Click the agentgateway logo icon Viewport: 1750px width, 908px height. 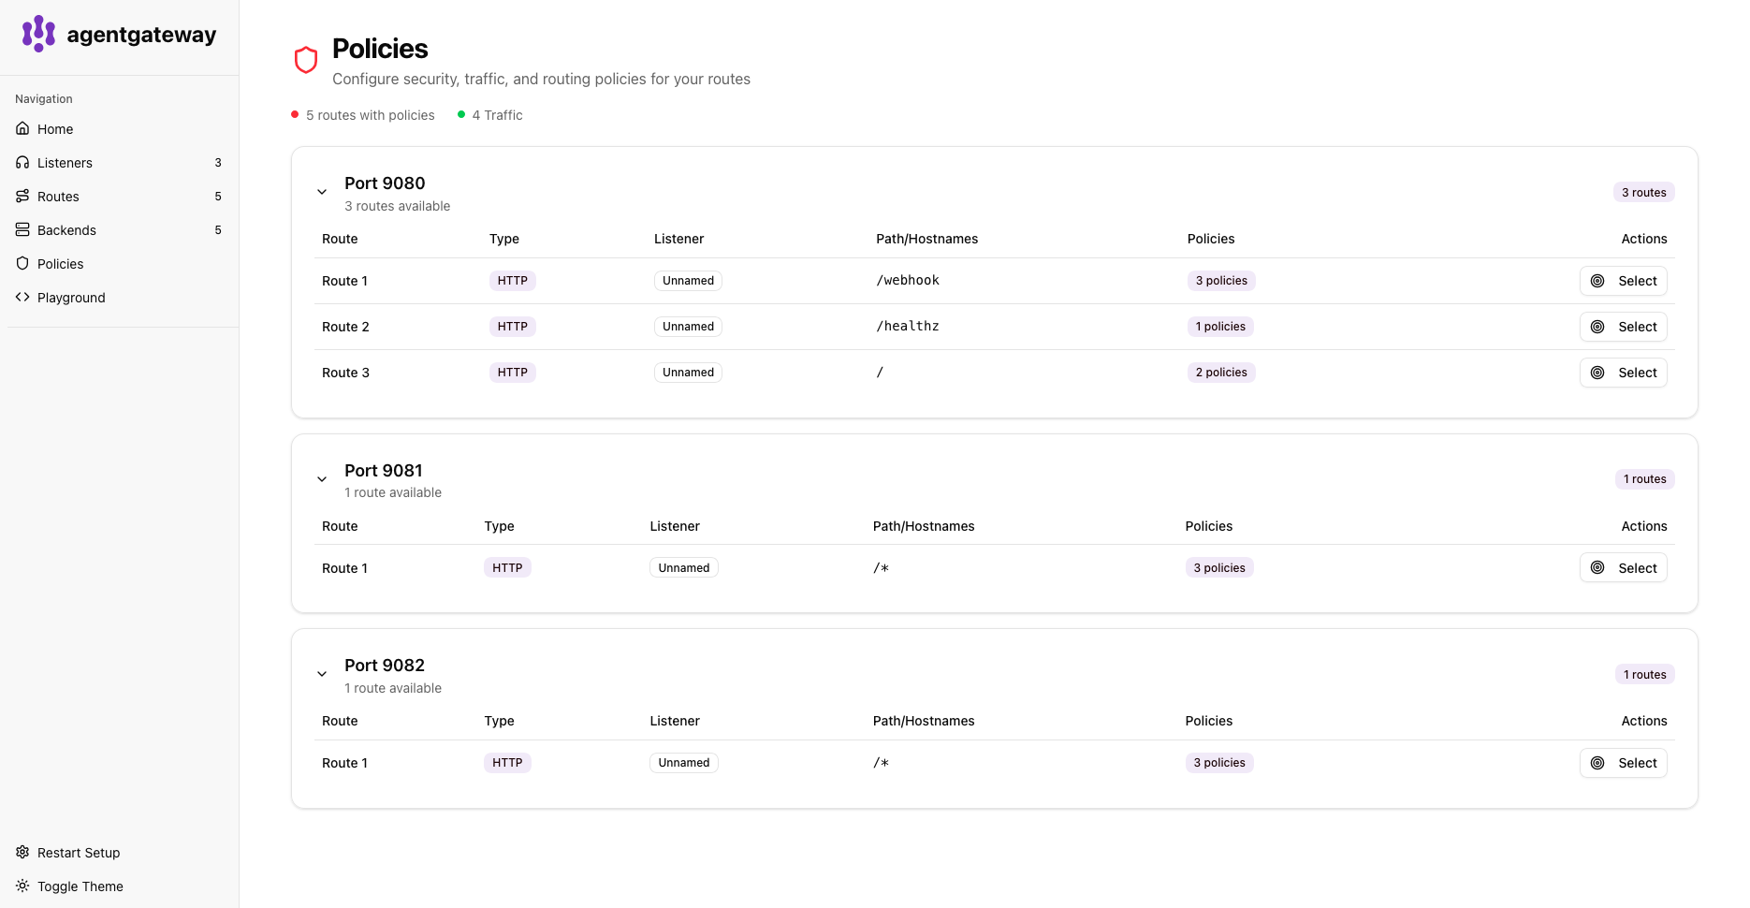click(37, 34)
